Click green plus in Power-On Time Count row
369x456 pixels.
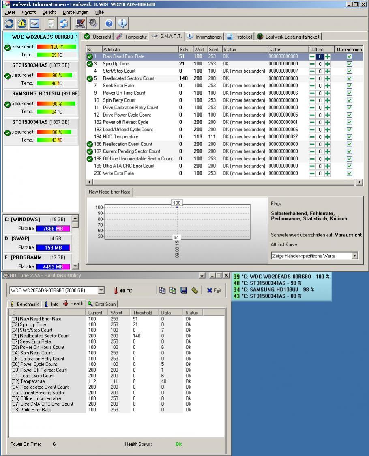[x=328, y=93]
